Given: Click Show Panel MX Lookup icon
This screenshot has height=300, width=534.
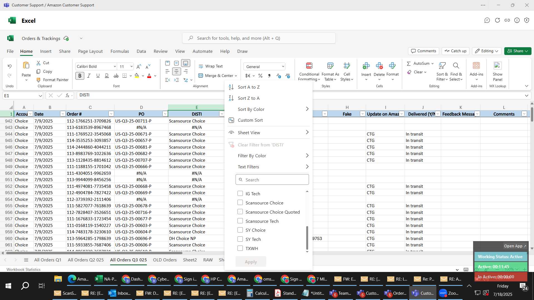Looking at the screenshot, I should (498, 66).
